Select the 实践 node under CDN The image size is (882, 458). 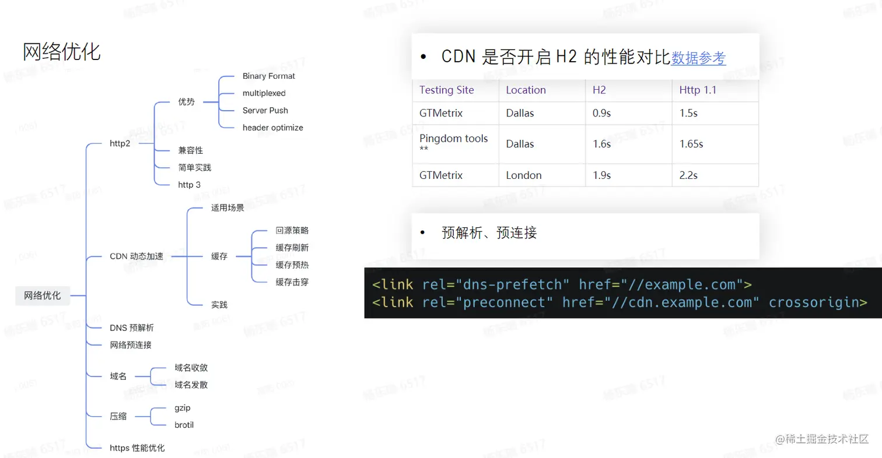[219, 305]
